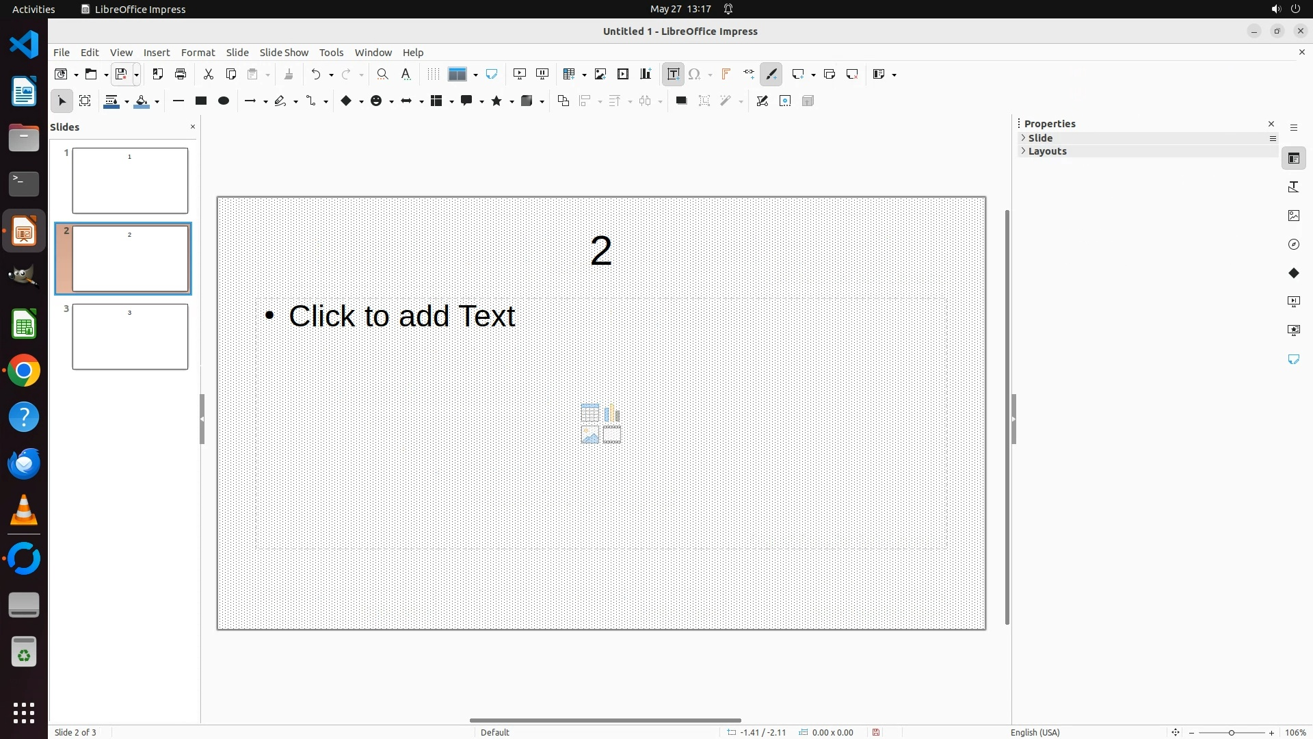1313x739 pixels.
Task: Select the Insert Text Box tool
Action: [673, 74]
